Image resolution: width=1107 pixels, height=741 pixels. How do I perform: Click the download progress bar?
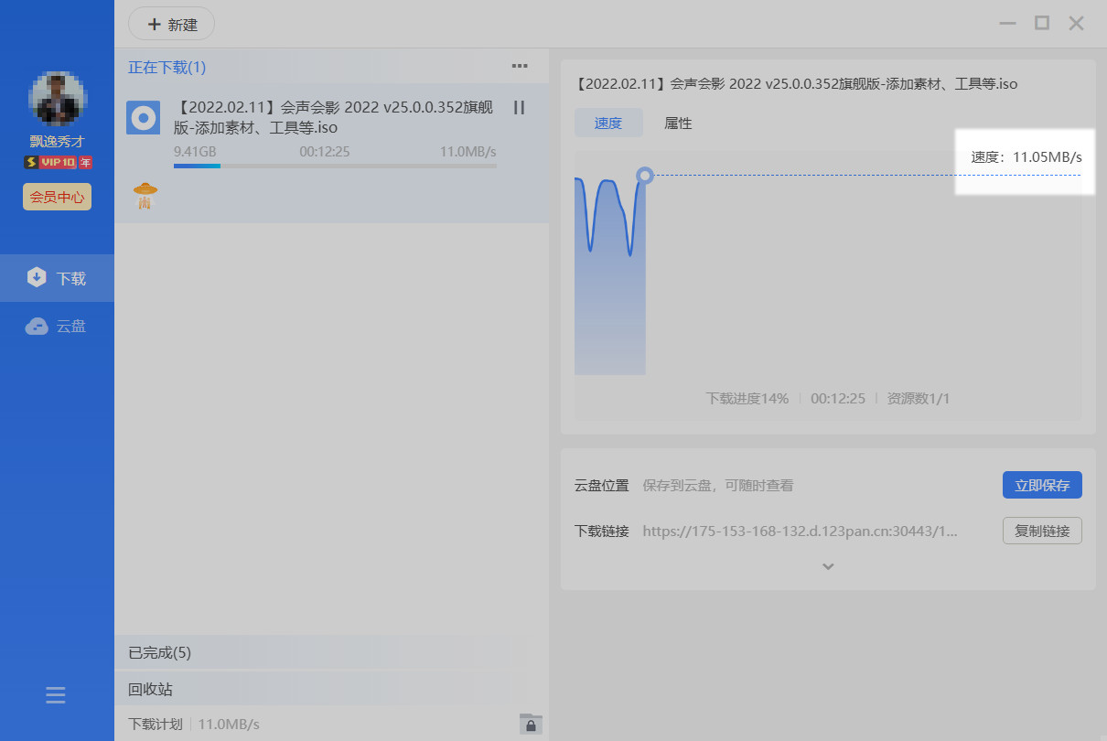[x=335, y=166]
